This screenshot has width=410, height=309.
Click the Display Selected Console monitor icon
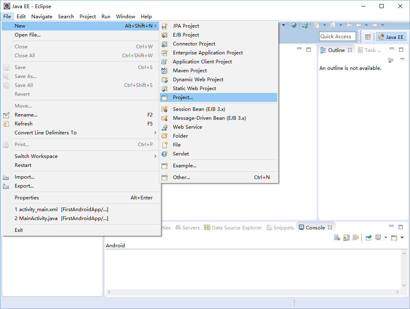click(x=378, y=238)
